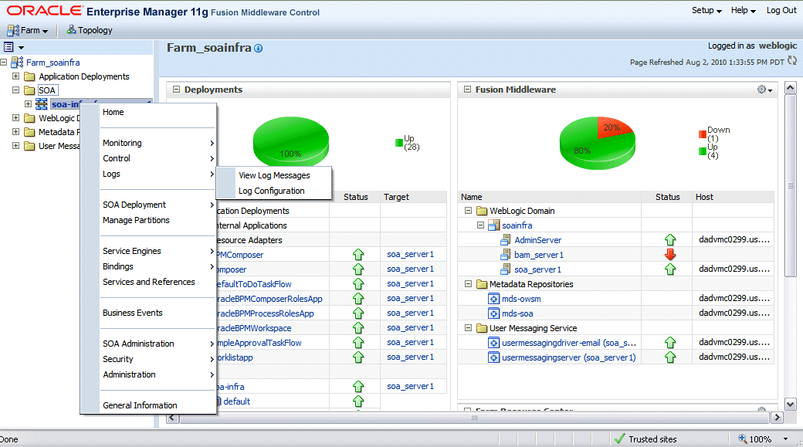
Task: Collapse WebLogic Domain row in table
Action: 468,211
